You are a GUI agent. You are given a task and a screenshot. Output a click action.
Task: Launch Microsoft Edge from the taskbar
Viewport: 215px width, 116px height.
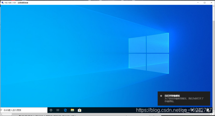click(x=65, y=110)
